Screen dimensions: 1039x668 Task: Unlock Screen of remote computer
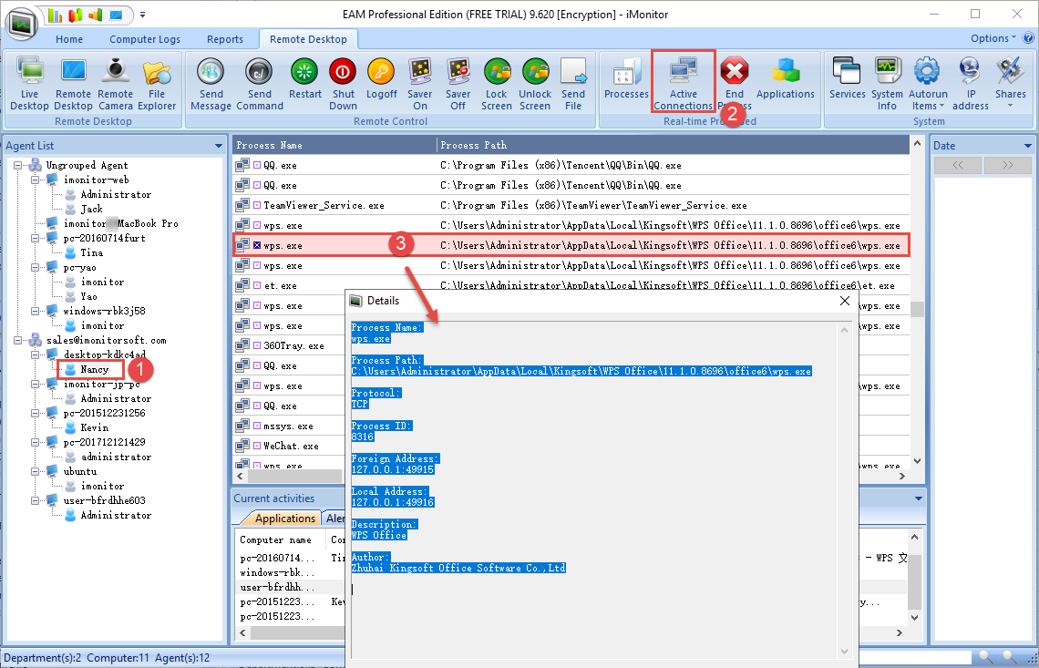coord(535,84)
